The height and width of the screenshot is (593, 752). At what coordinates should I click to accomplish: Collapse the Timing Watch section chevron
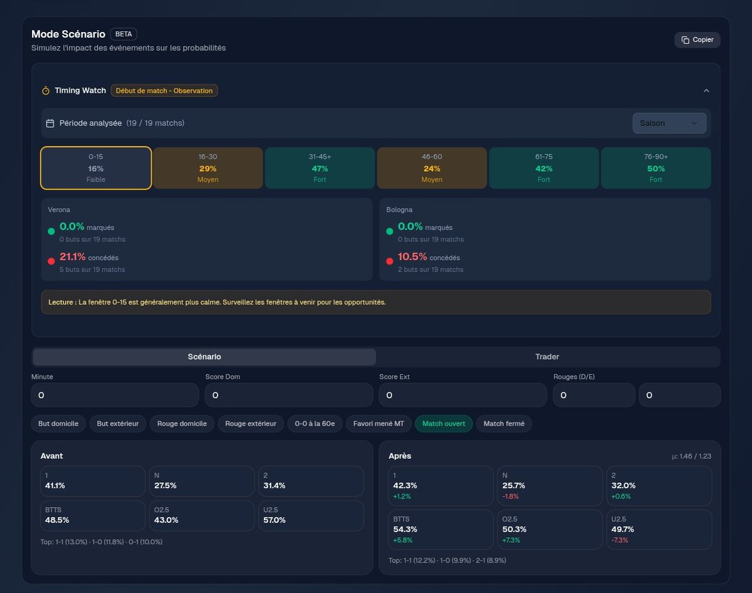tap(706, 90)
